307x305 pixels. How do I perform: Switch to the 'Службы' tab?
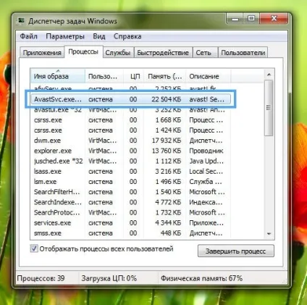(118, 53)
